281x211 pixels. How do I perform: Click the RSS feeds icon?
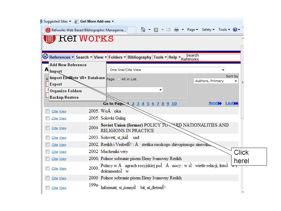coord(156,30)
